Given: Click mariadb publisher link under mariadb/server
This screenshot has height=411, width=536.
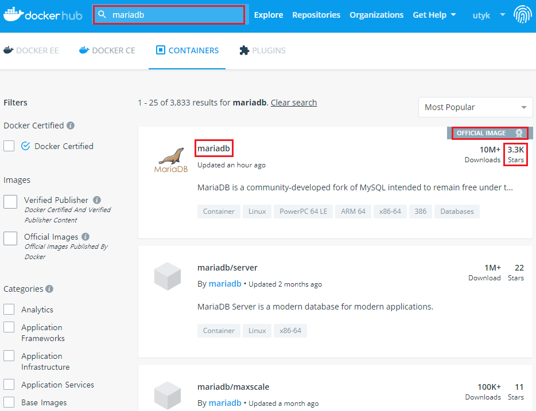Looking at the screenshot, I should [x=225, y=284].
